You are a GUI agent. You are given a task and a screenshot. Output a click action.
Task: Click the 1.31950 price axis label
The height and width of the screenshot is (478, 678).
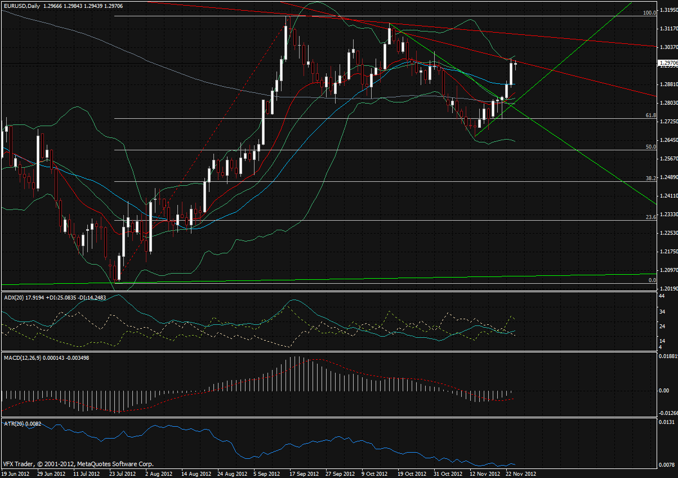point(668,10)
